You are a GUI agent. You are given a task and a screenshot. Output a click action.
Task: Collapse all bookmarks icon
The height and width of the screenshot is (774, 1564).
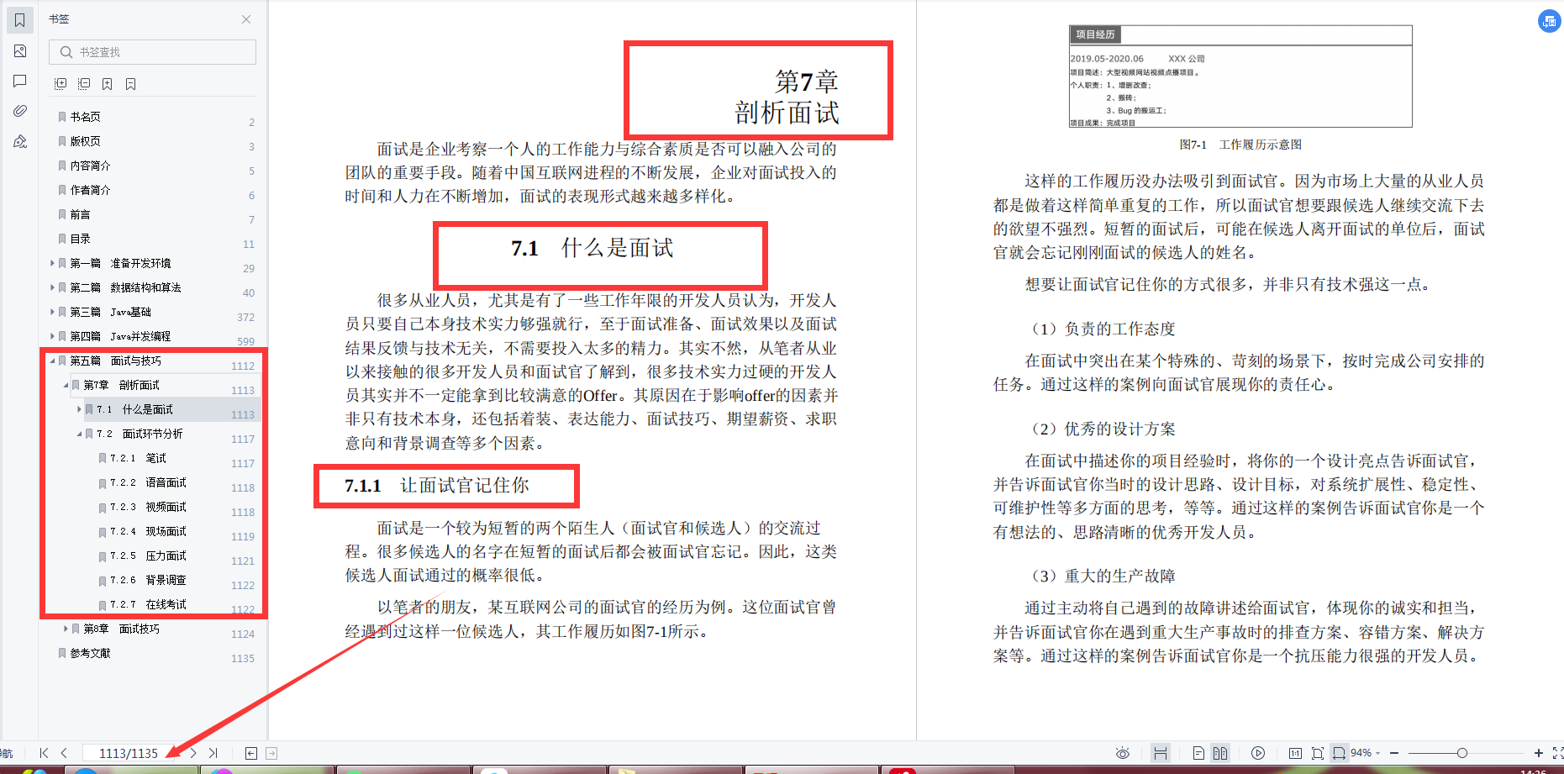84,84
